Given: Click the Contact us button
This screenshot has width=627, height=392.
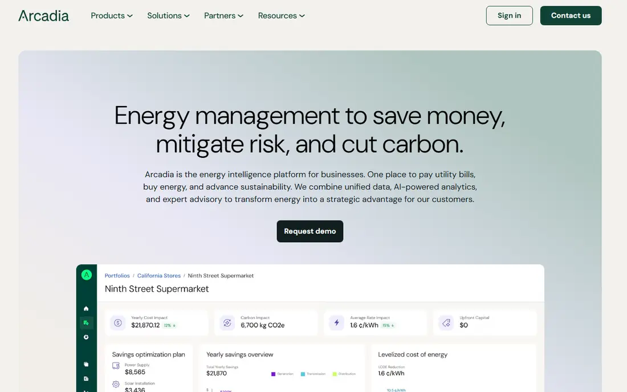Looking at the screenshot, I should coord(571,15).
